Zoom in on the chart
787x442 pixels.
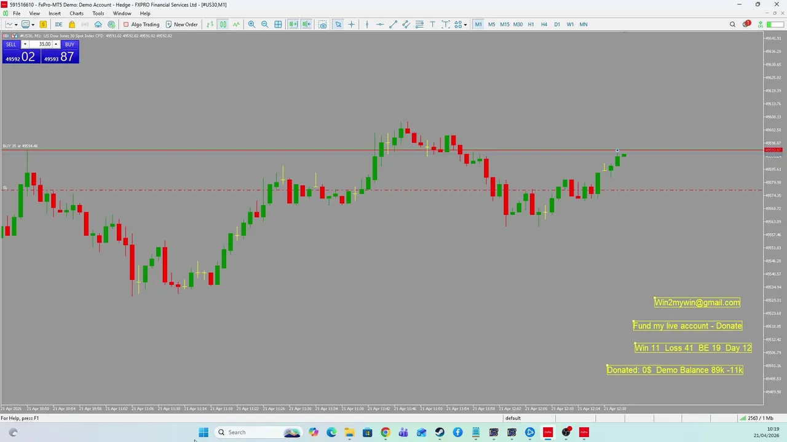pyautogui.click(x=251, y=25)
